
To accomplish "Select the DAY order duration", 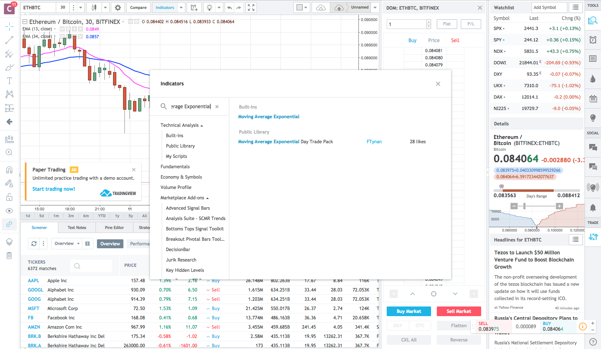I will pos(398,325).
